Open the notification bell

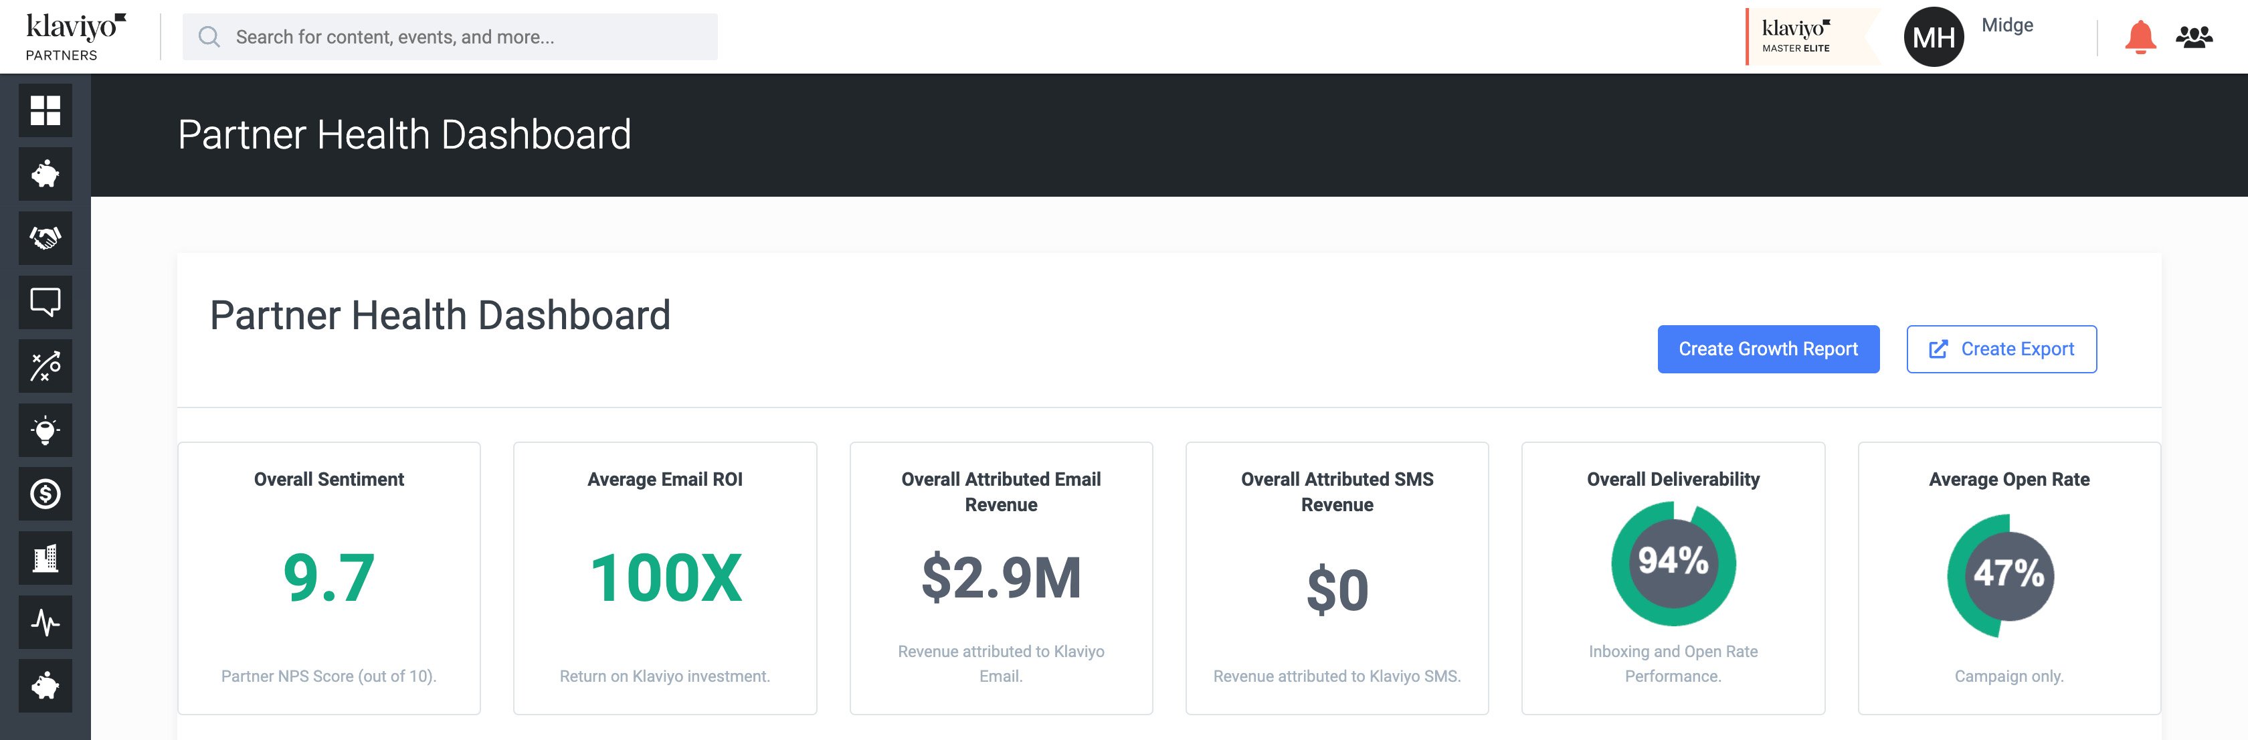pyautogui.click(x=2140, y=37)
